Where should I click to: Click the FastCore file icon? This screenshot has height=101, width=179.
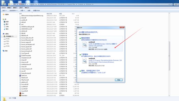[x=20, y=76]
